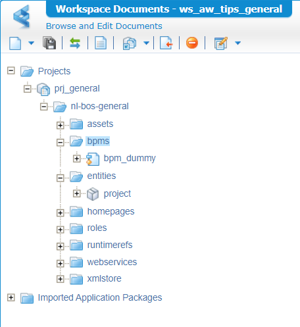Select the bpm_dummy tree item

point(130,158)
